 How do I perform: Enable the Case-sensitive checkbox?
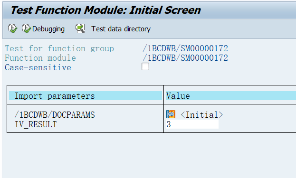145,66
